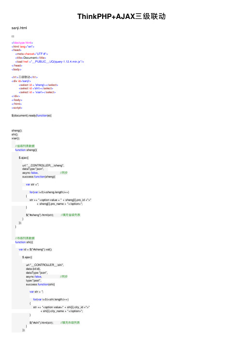Select the line containing sheng[i].pro_name
The height and width of the screenshot is (346, 244).
click(x=60, y=204)
